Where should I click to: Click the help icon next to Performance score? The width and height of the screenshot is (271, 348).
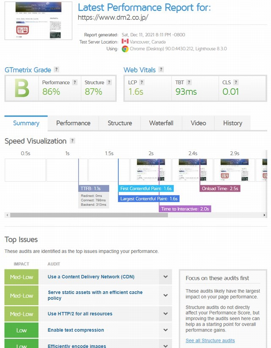click(75, 82)
